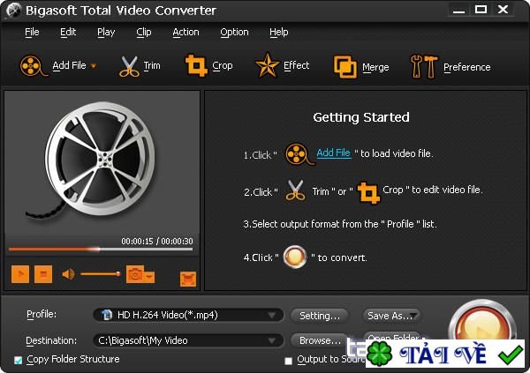Open Preference wrench and hammer icon
The height and width of the screenshot is (373, 530).
424,66
